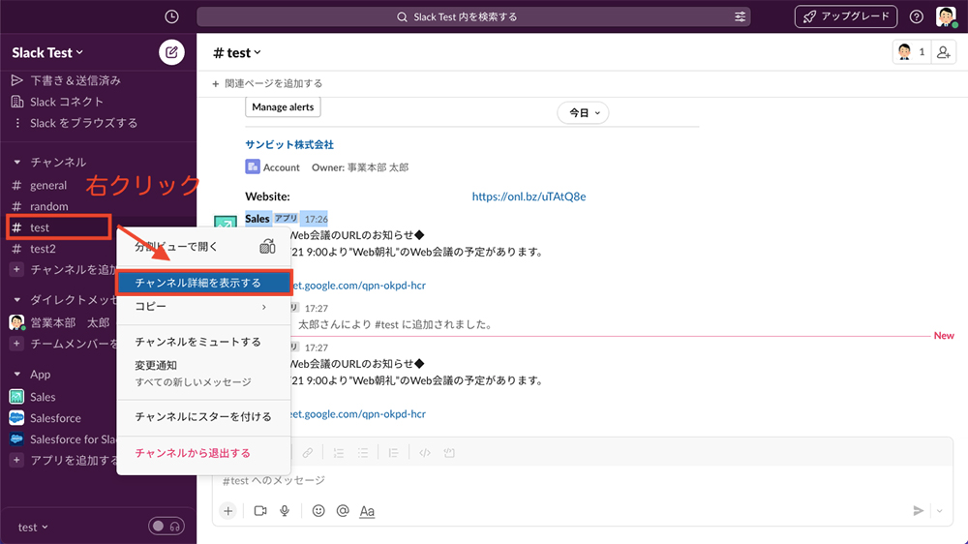Open Slack コネクト
The width and height of the screenshot is (968, 544).
click(x=58, y=102)
